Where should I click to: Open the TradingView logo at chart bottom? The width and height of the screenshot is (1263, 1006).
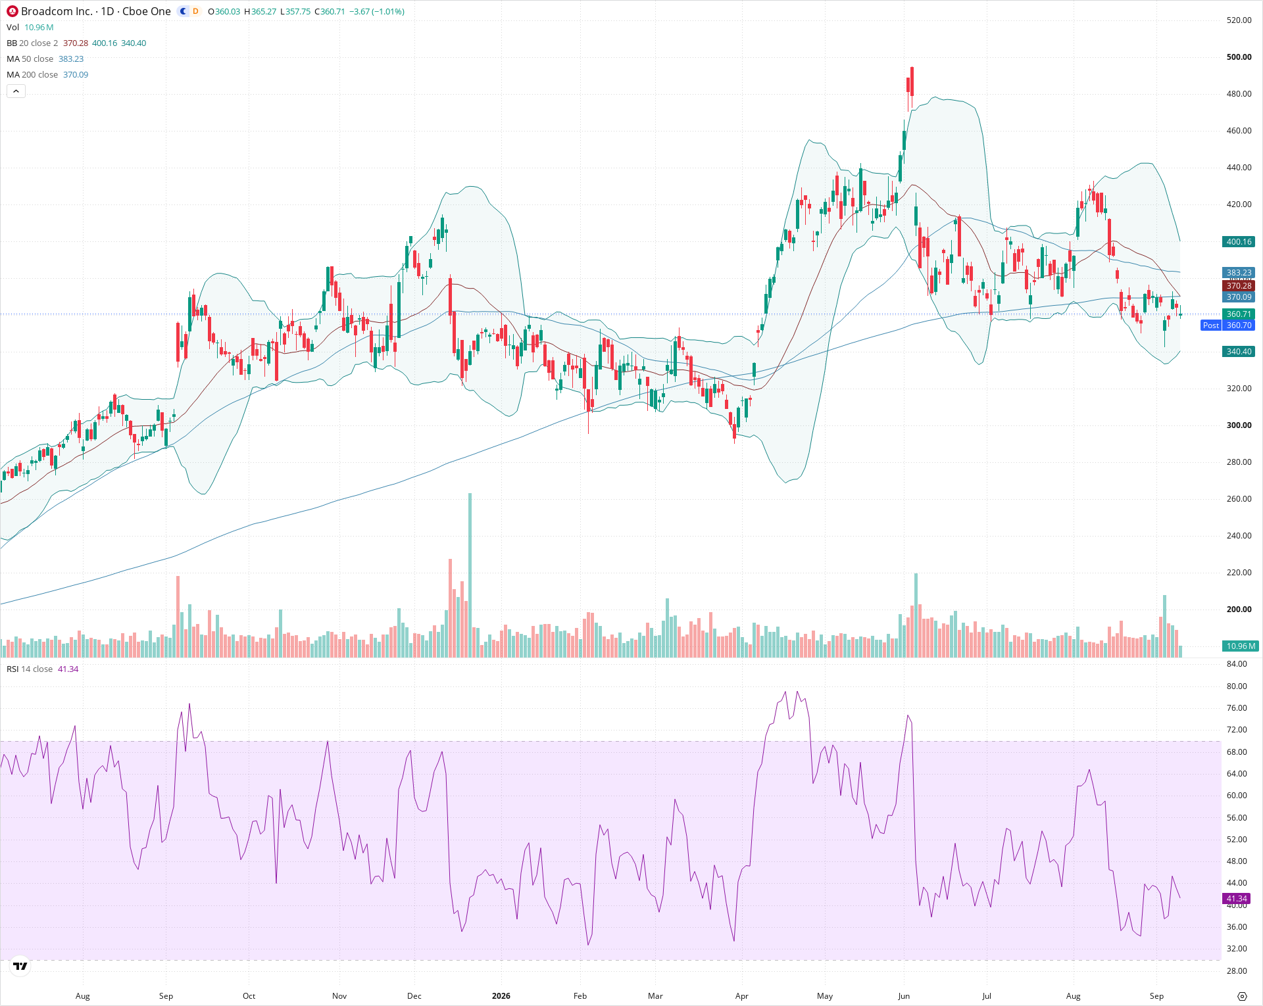tap(20, 966)
